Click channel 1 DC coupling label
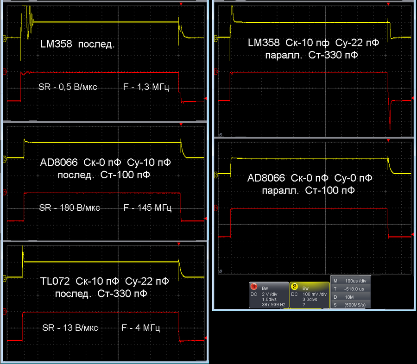 [x=254, y=295]
